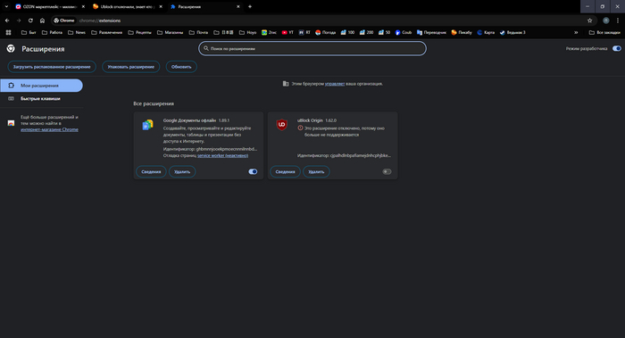Go back to previous page

coord(7,21)
